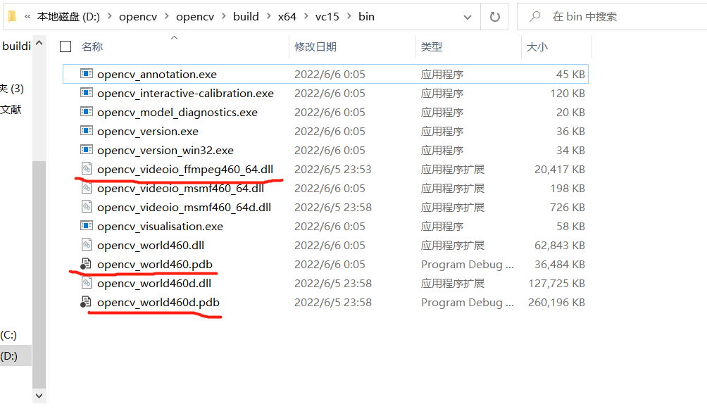The image size is (707, 416).
Task: Click the bin breadcrumb segment
Action: (x=366, y=17)
